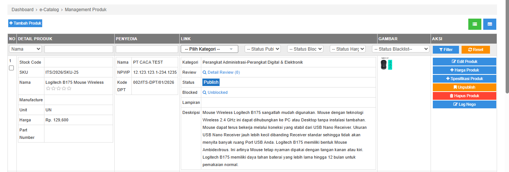
Task: Click the blue card view icon
Action: click(x=490, y=24)
